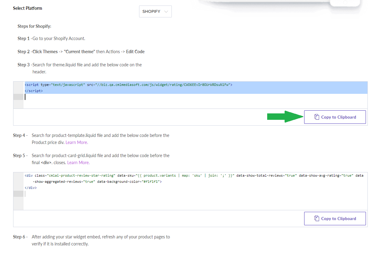The height and width of the screenshot is (254, 376).
Task: Click the Step 3 theme.liquid instruction text
Action: 87,68
